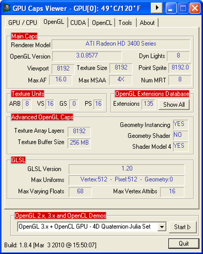Image resolution: width=203 pixels, height=254 pixels.
Task: Click the Renderer Model field ATI Radeon HD 3400
Action: (x=121, y=44)
